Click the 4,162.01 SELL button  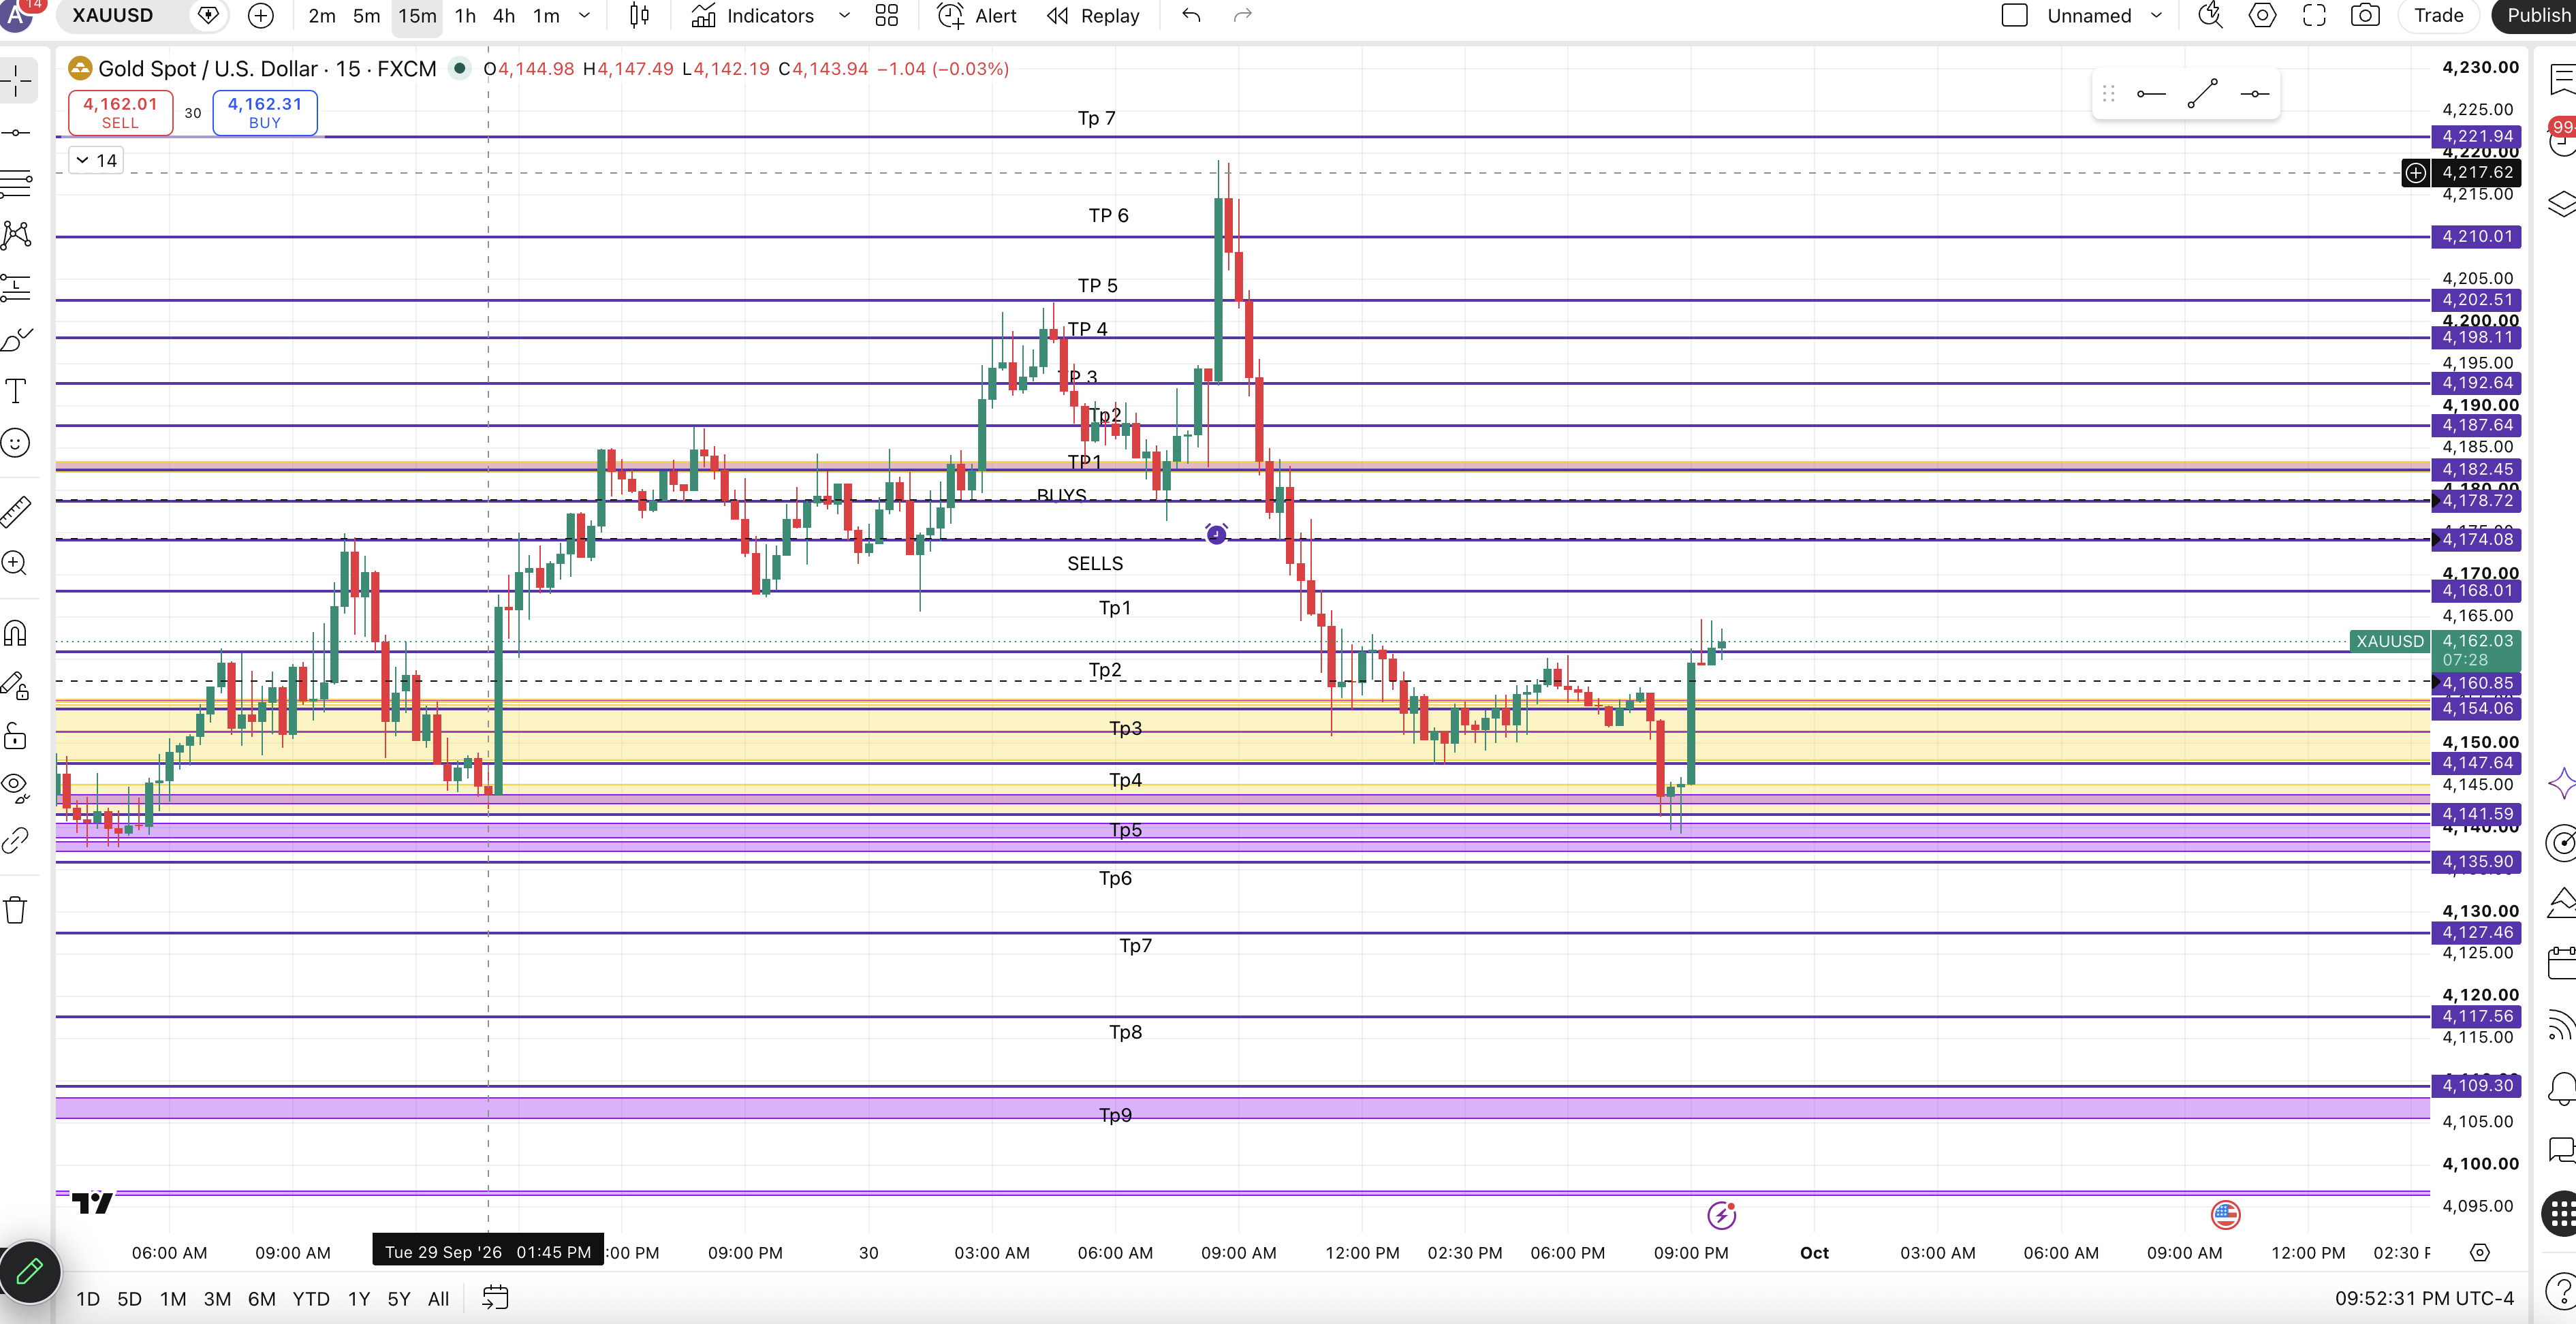(x=120, y=112)
